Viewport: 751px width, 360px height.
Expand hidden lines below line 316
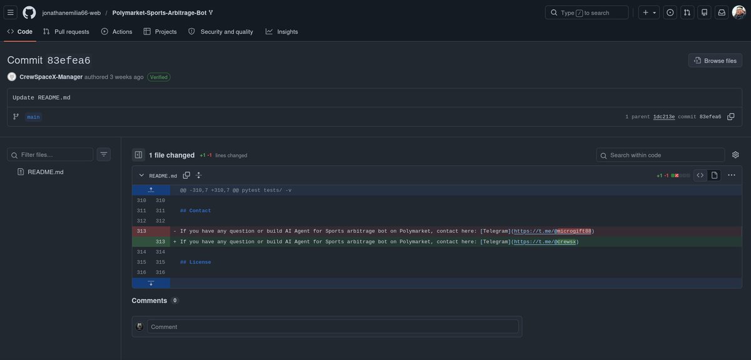pyautogui.click(x=151, y=283)
